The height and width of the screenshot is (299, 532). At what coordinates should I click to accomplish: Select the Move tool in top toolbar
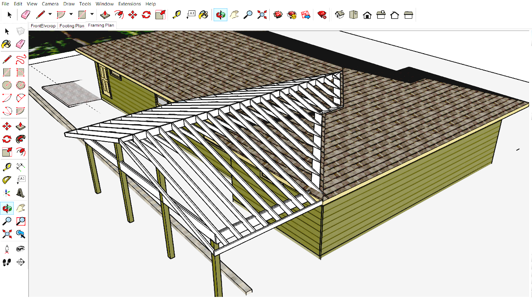(133, 15)
